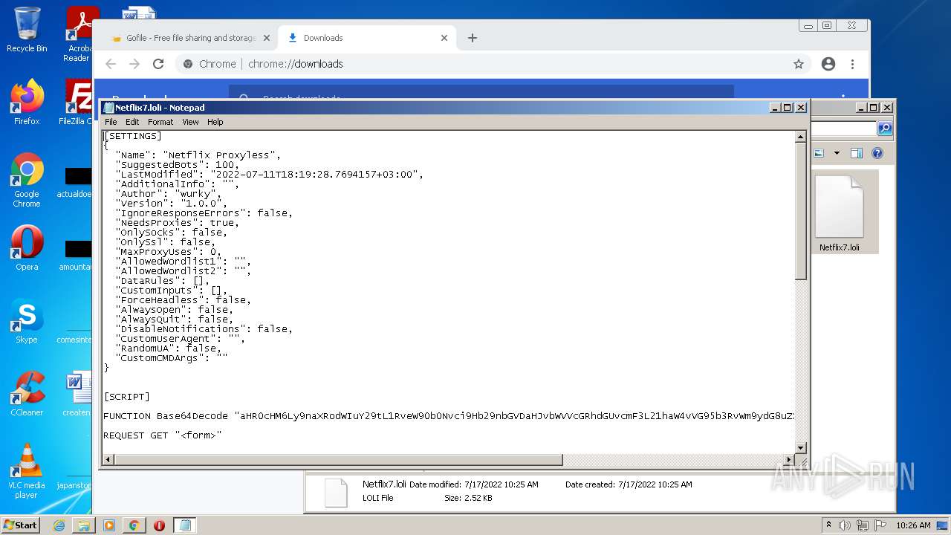Viewport: 951px width, 535px height.
Task: Click the [SCRIPT] line in Notepad
Action: click(127, 397)
